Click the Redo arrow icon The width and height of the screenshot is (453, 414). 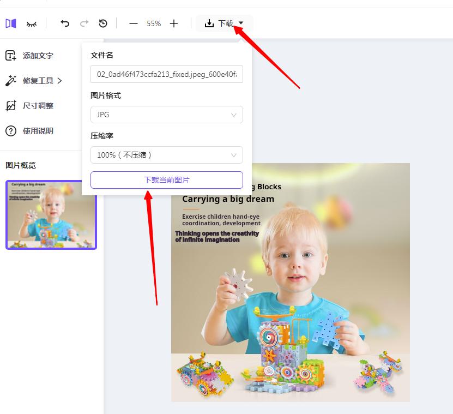click(x=84, y=23)
